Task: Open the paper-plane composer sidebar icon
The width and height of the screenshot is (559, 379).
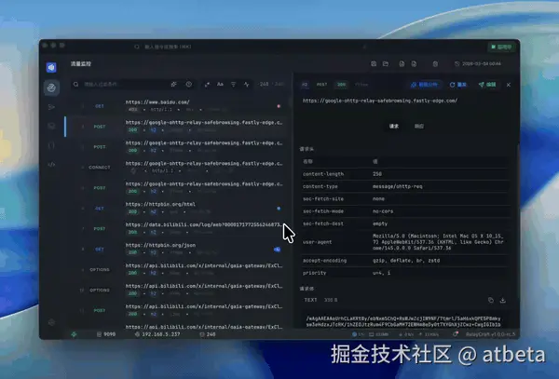Action: click(51, 107)
